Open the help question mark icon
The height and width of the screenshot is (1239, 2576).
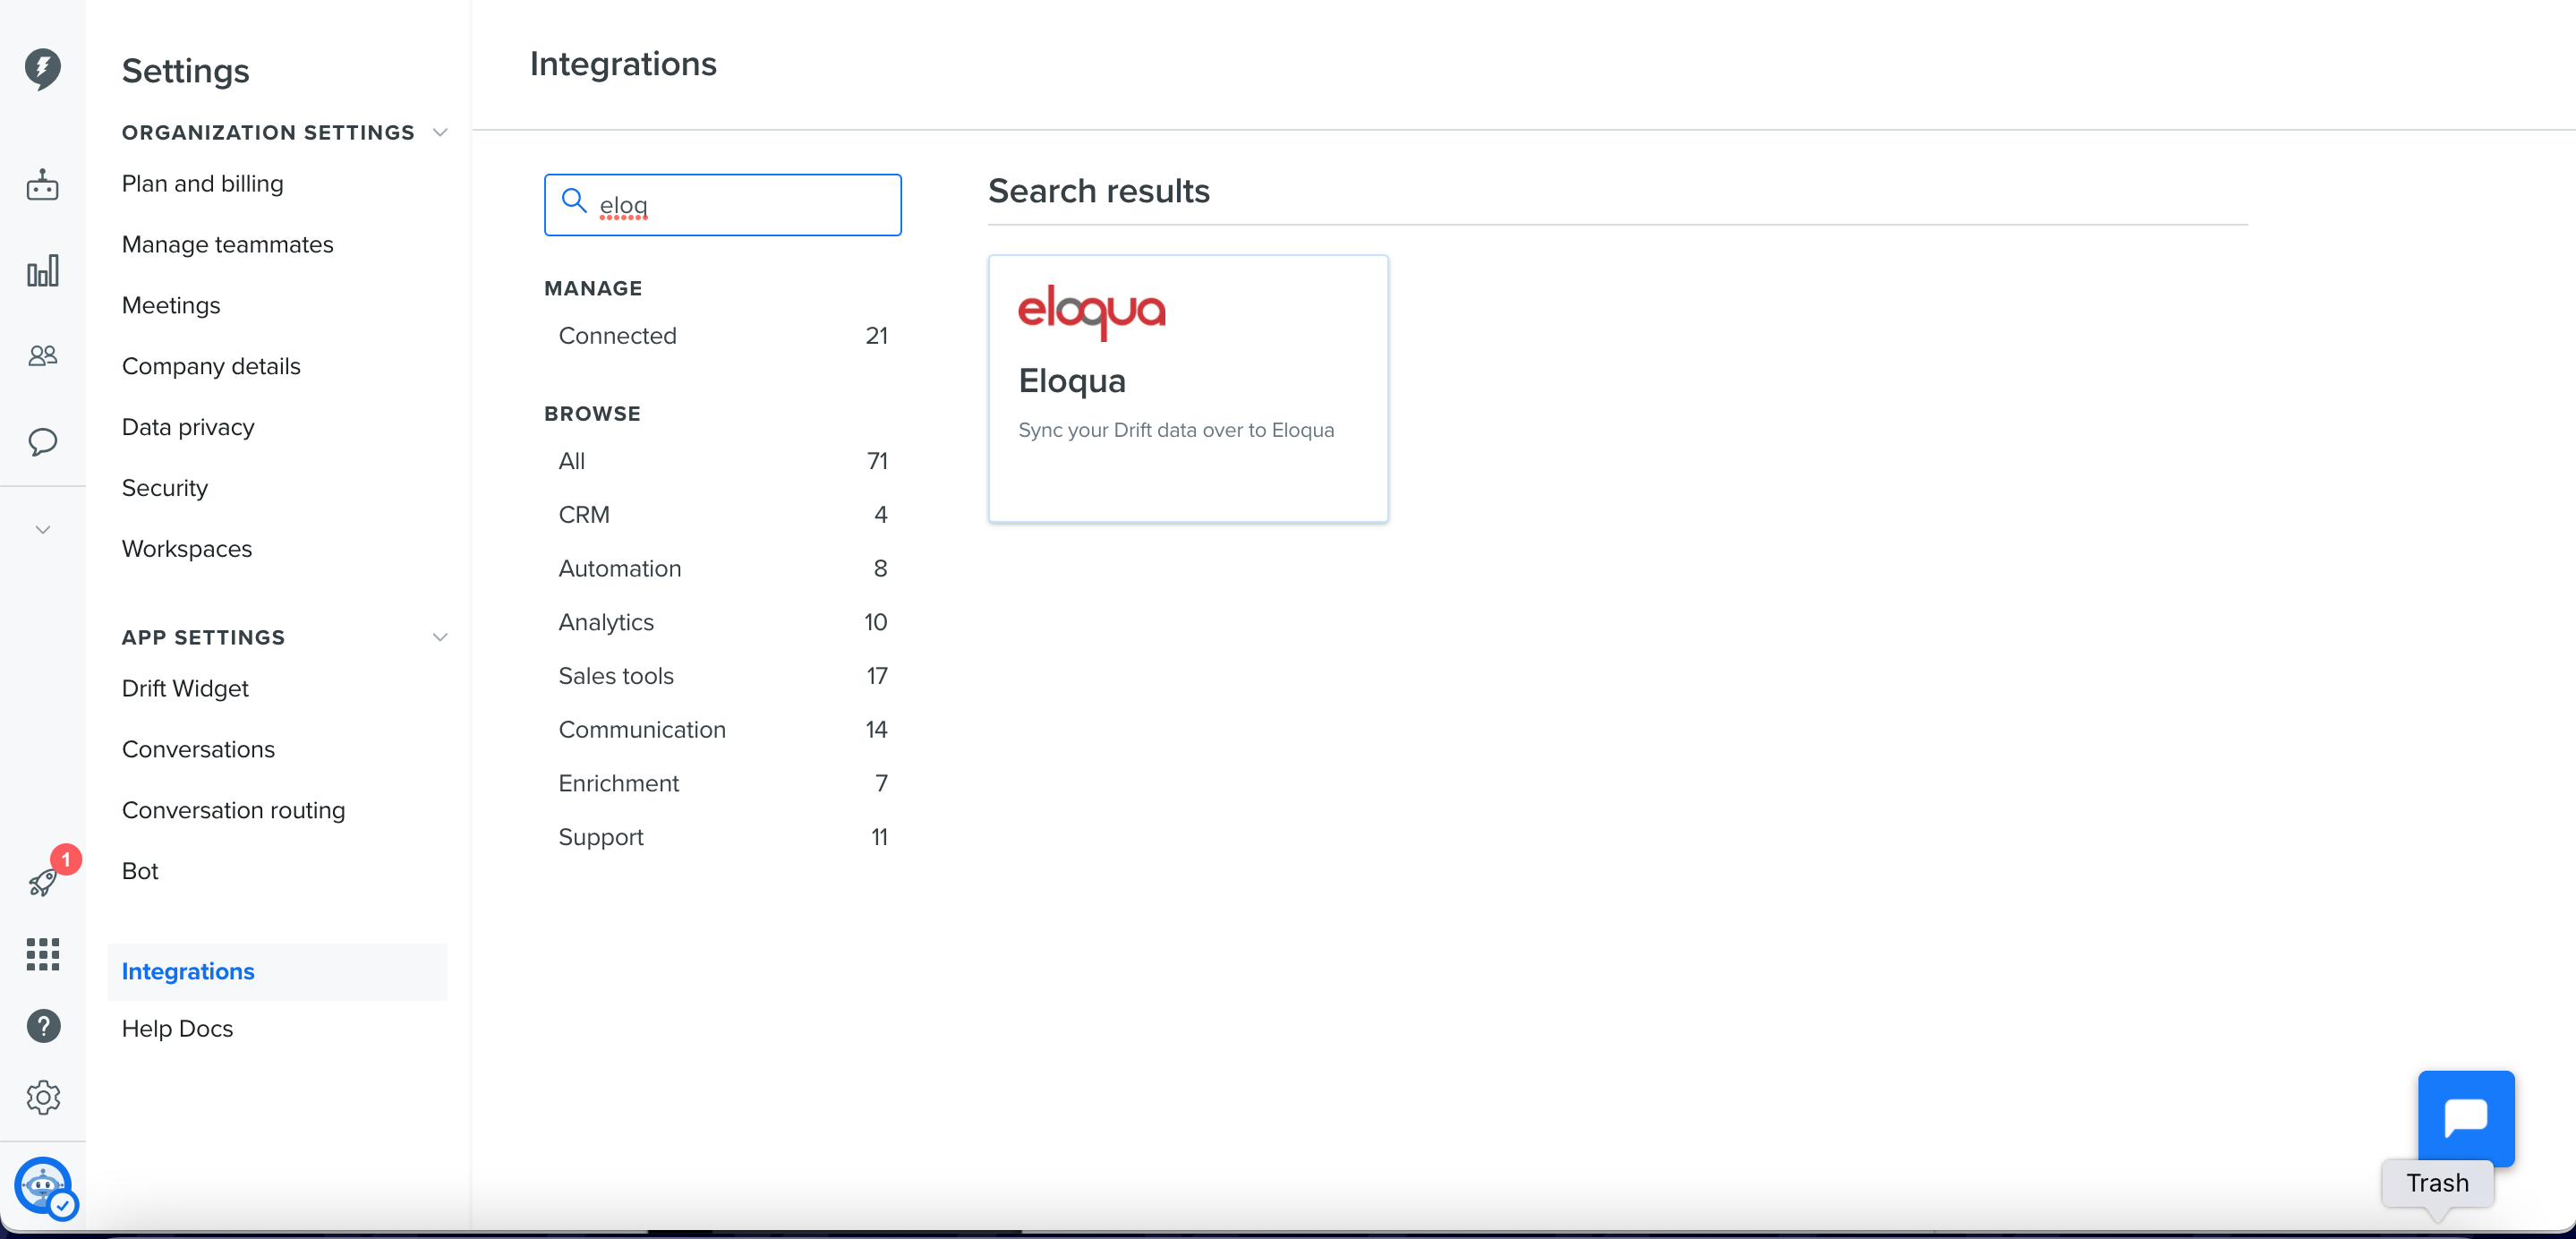click(x=43, y=1026)
